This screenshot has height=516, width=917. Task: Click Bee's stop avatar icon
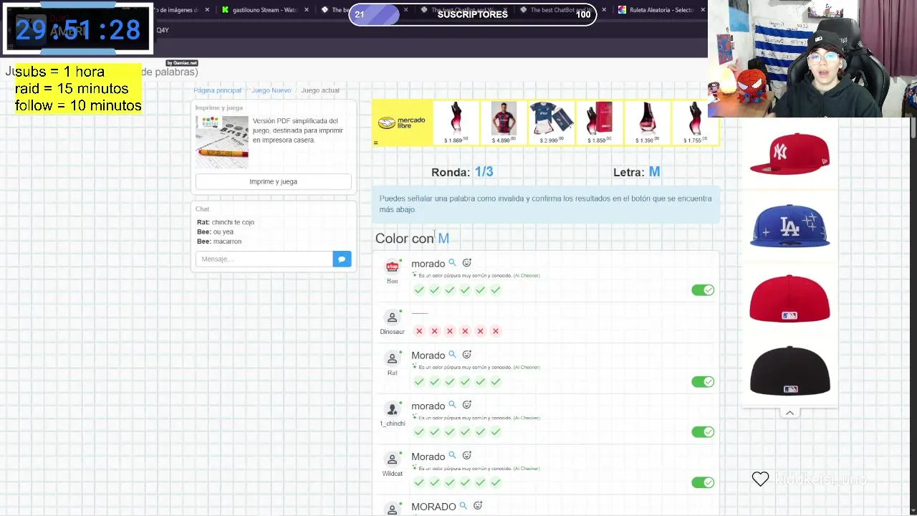point(392,267)
